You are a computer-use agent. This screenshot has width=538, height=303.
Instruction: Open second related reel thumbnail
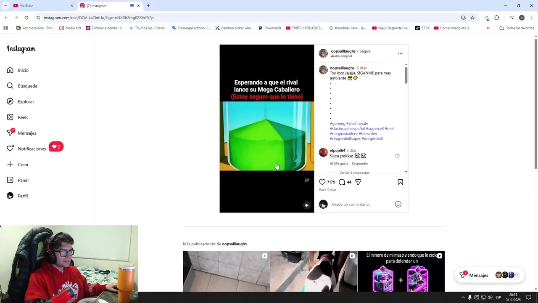(314, 271)
